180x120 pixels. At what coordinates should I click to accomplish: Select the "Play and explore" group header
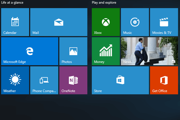click(104, 3)
